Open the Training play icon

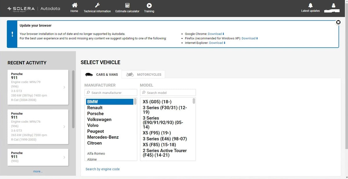(x=149, y=5)
